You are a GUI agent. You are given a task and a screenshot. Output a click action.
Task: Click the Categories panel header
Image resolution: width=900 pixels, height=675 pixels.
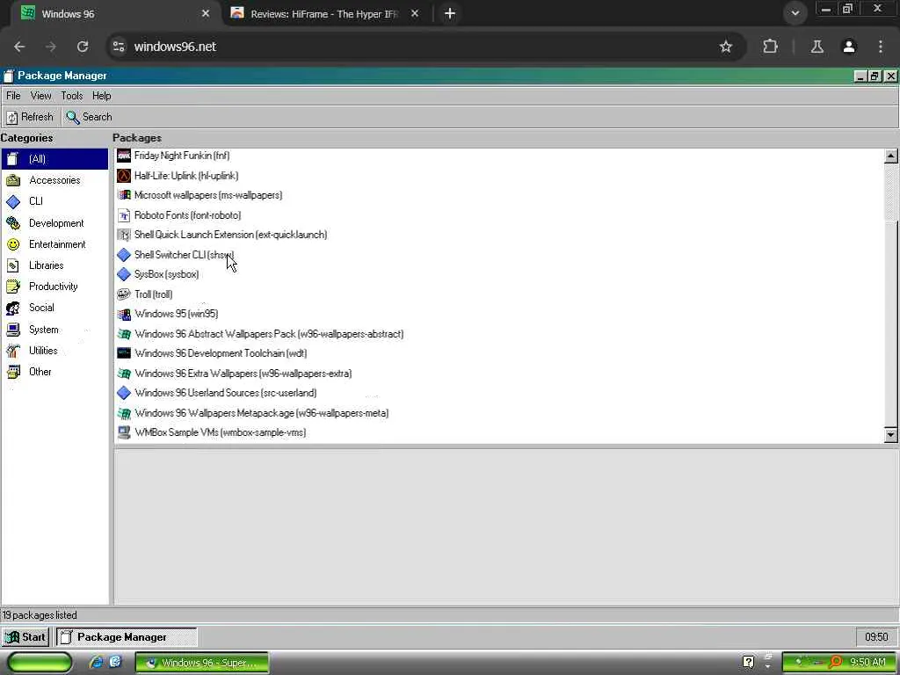pos(26,138)
